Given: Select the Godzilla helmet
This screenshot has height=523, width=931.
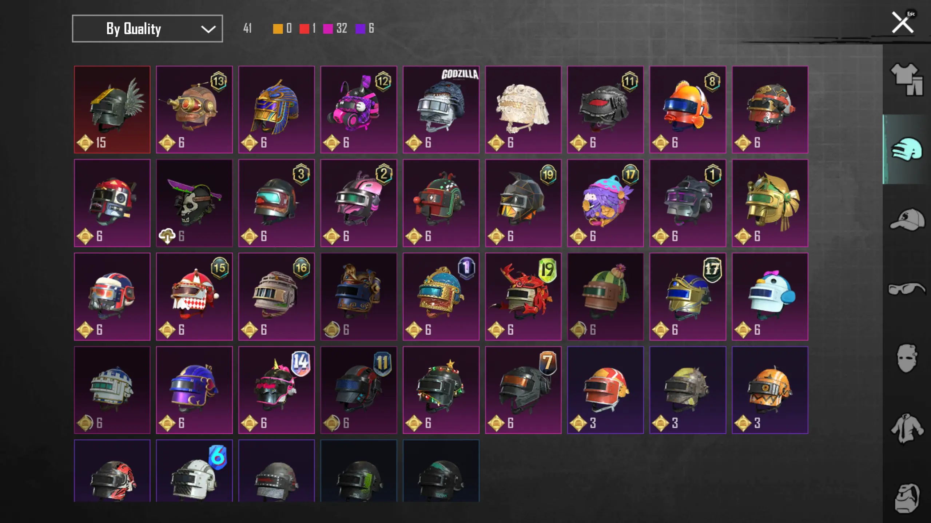Looking at the screenshot, I should [x=441, y=109].
